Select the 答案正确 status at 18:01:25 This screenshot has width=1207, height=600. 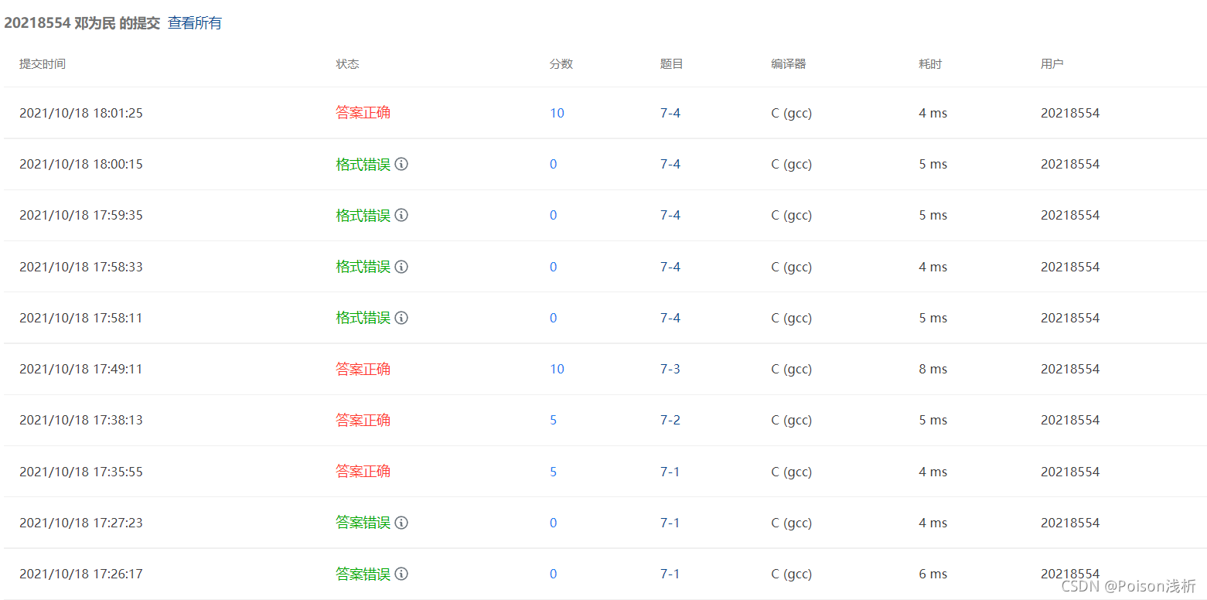[x=363, y=113]
